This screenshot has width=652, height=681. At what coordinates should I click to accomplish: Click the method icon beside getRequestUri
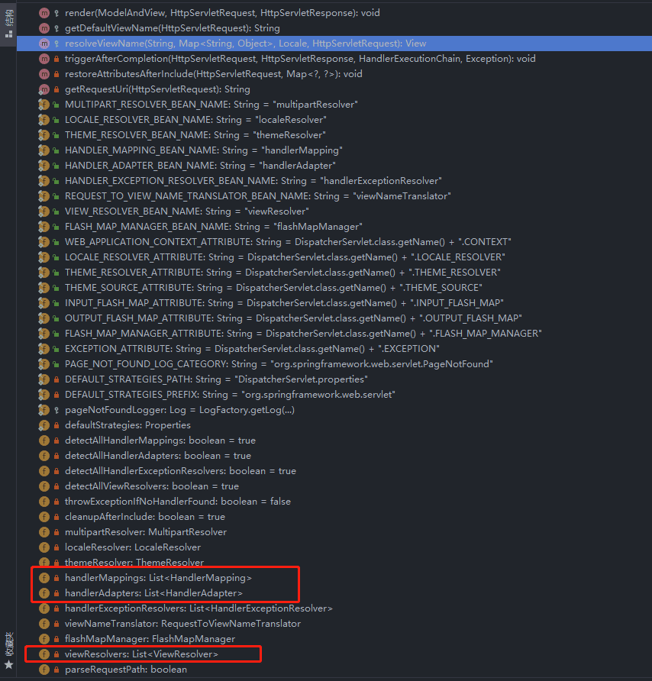44,89
